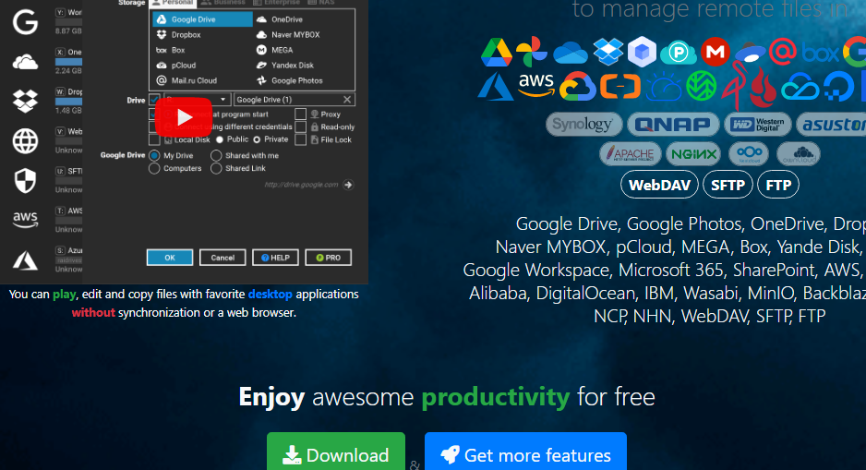Screen dimensions: 866x470
Task: Click the blue Dropbox logo
Action: coord(608,51)
